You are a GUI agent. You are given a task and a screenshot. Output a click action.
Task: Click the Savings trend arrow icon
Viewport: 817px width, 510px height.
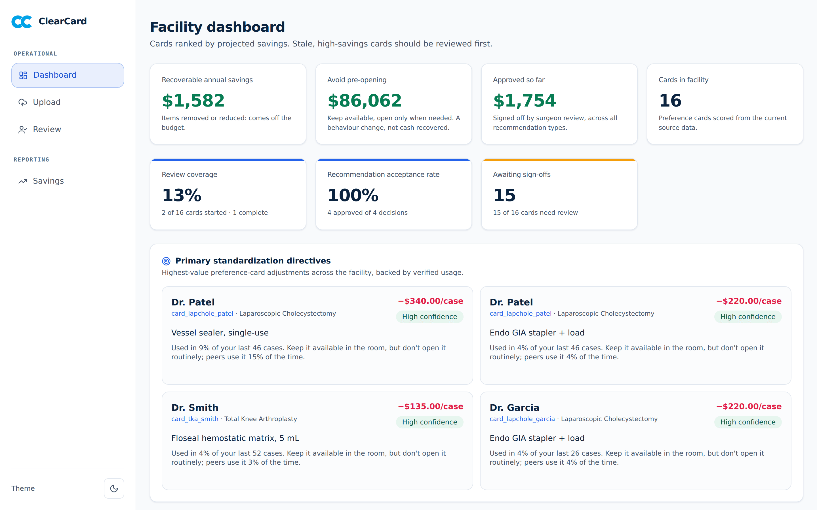point(23,181)
